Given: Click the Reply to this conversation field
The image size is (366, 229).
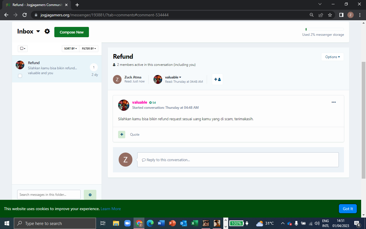Looking at the screenshot, I should [x=238, y=160].
